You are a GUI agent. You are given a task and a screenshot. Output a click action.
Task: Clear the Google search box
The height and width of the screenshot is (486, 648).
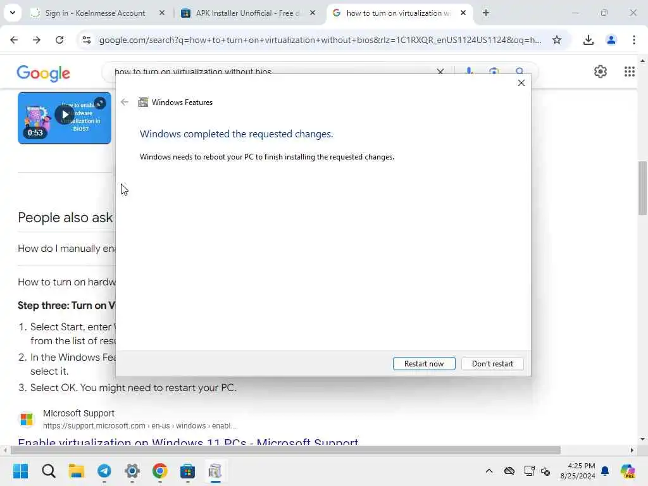coord(440,72)
